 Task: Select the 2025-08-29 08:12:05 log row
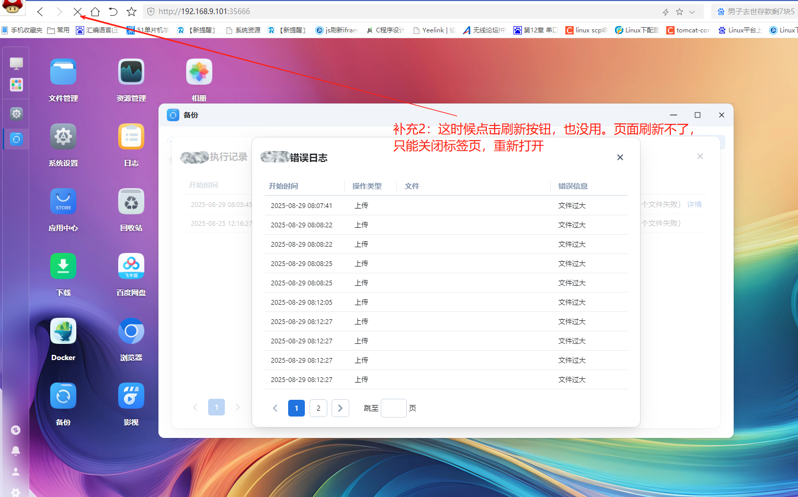point(446,302)
